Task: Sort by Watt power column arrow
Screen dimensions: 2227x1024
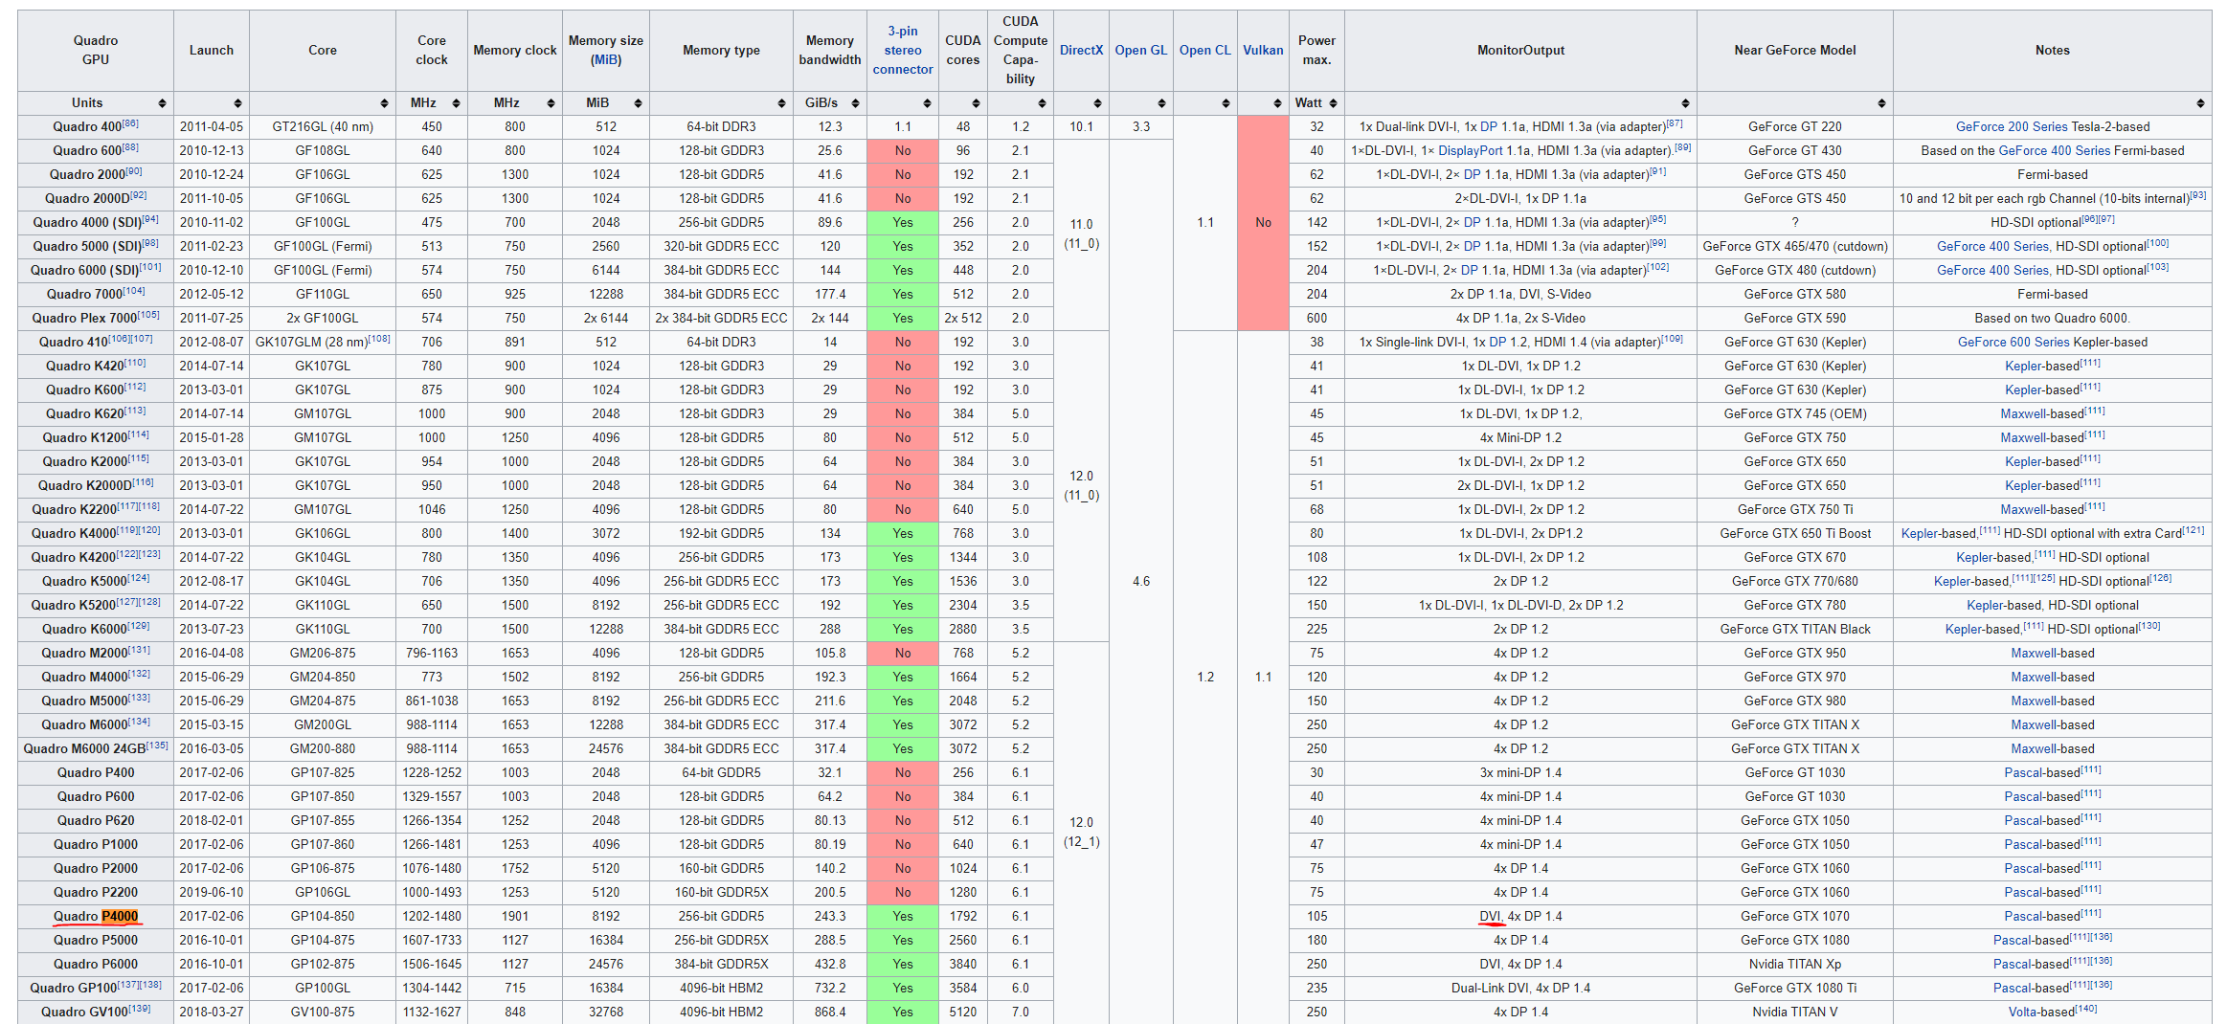Action: pyautogui.click(x=1333, y=103)
